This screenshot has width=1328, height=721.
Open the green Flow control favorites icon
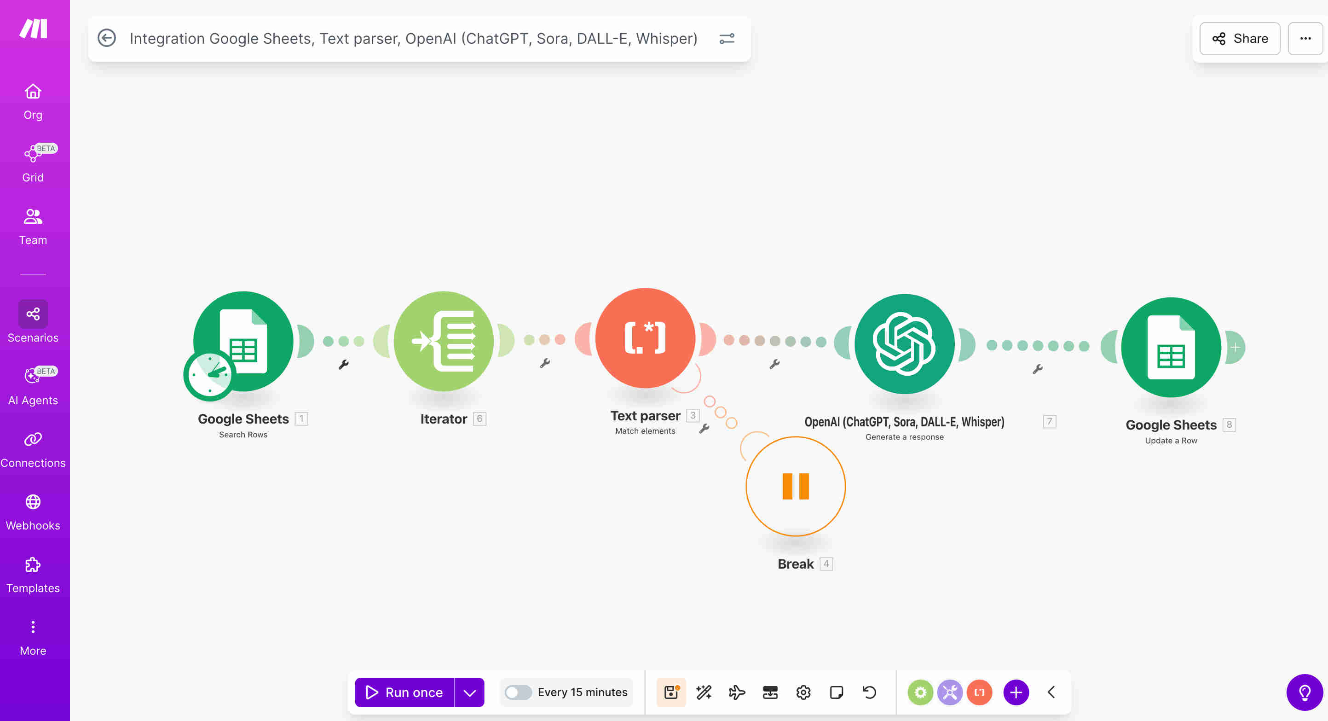(920, 692)
